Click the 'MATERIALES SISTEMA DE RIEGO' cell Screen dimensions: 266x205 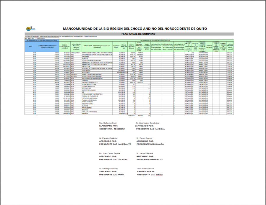(97, 78)
